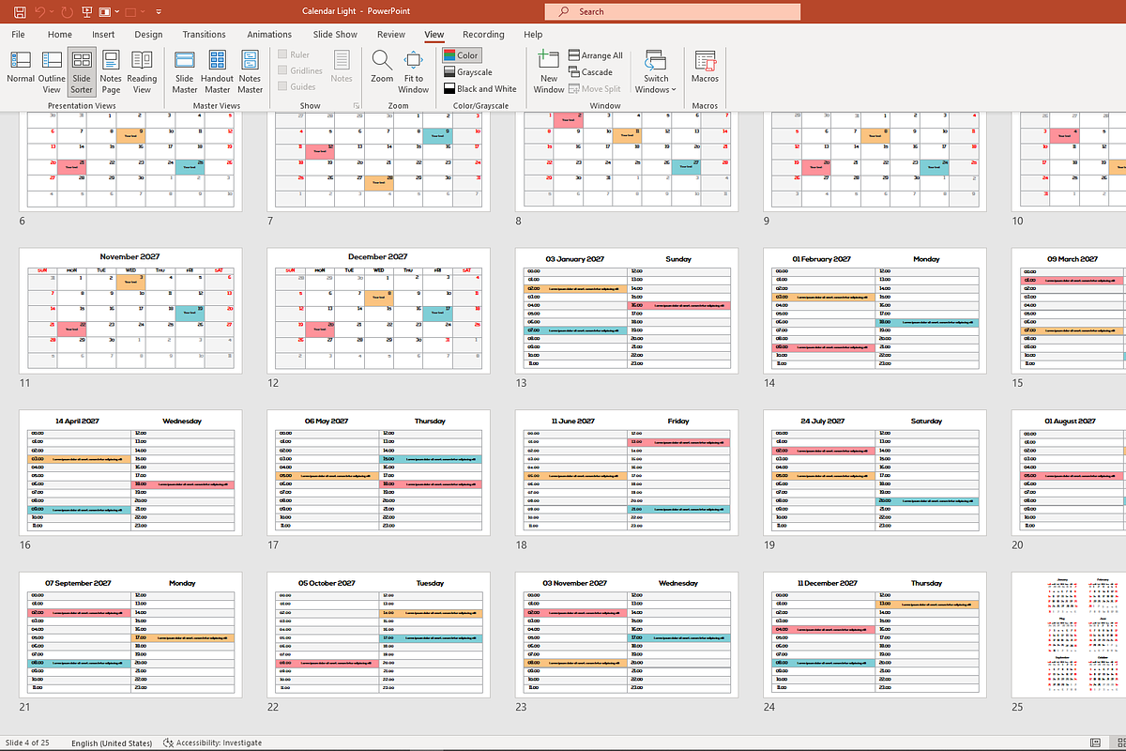Screen dimensions: 1126x751
Task: Open the Transitions tab
Action: click(205, 35)
